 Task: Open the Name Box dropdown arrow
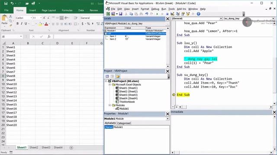pos(21,36)
